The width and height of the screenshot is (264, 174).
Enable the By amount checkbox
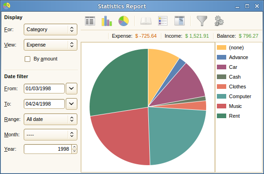pos(28,59)
